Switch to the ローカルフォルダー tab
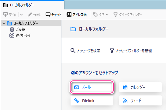 click(32, 5)
